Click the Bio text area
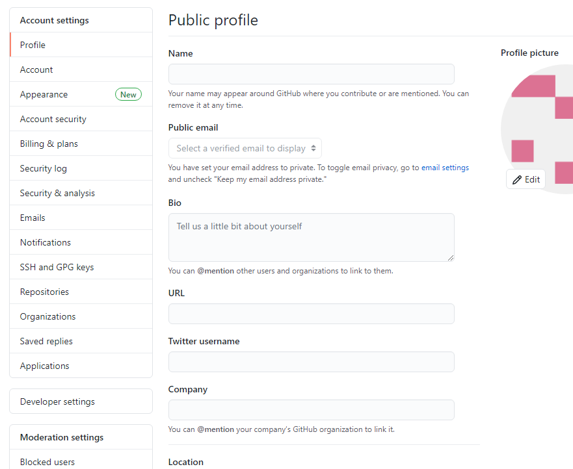This screenshot has width=573, height=469. [x=311, y=237]
